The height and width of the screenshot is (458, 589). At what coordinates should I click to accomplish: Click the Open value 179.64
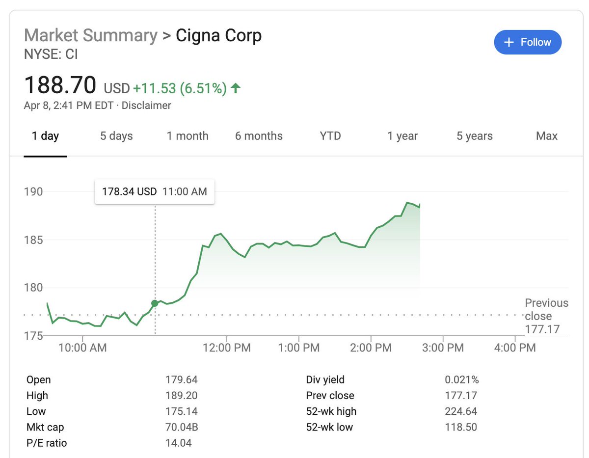pos(182,380)
